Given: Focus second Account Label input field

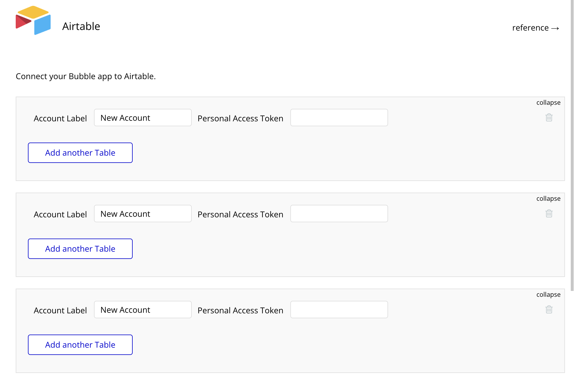Looking at the screenshot, I should (x=143, y=214).
